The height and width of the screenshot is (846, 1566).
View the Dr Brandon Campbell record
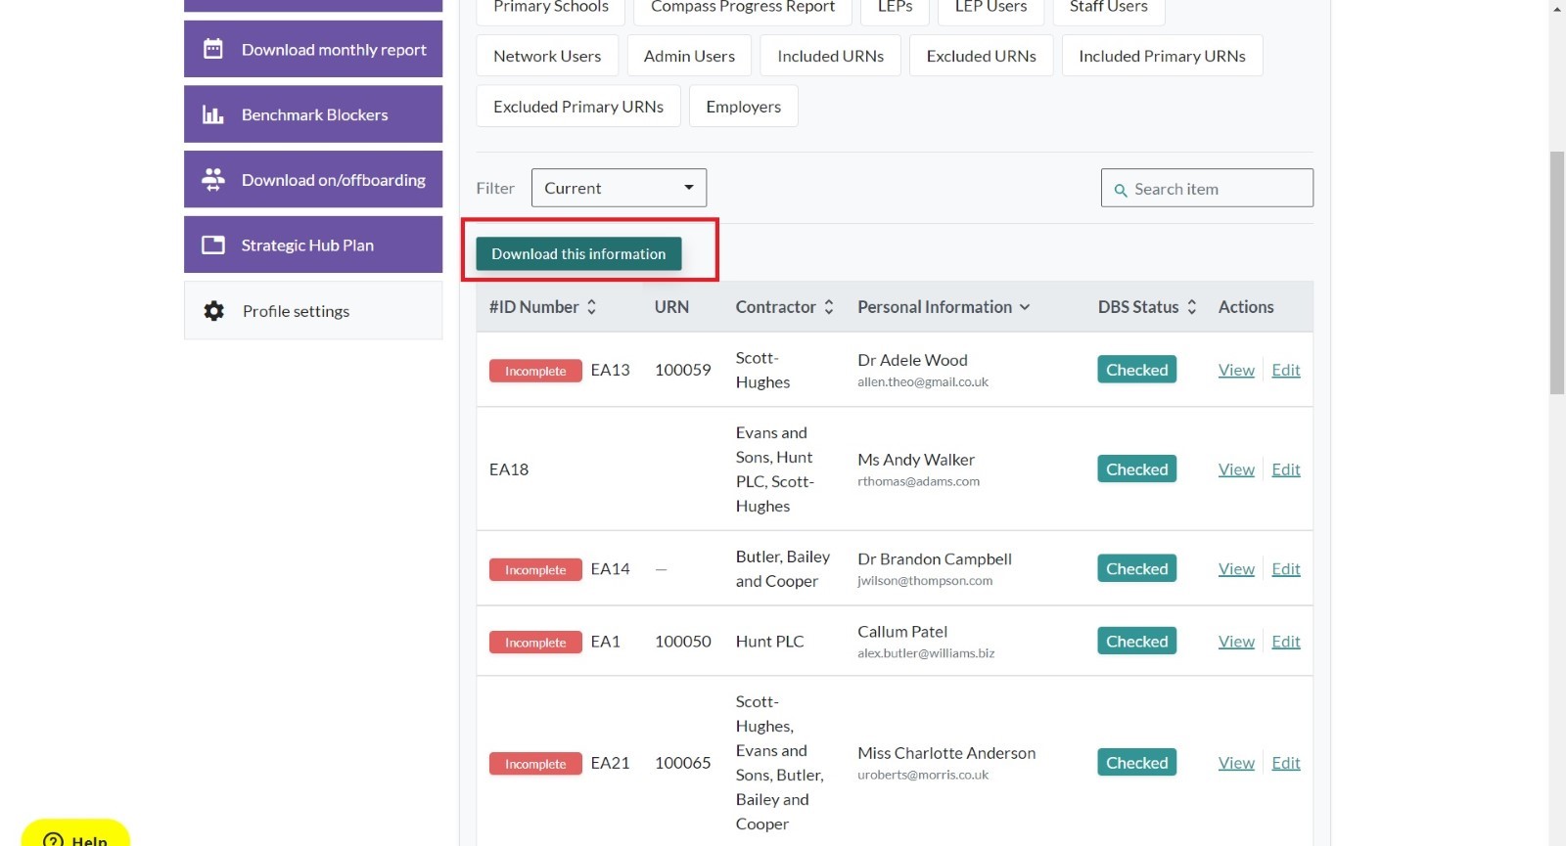[x=1236, y=569]
